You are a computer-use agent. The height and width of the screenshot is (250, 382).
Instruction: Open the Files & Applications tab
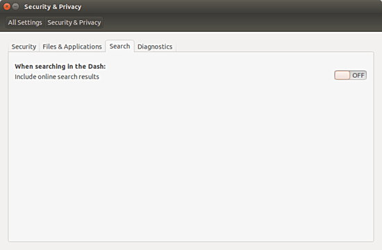pos(72,47)
